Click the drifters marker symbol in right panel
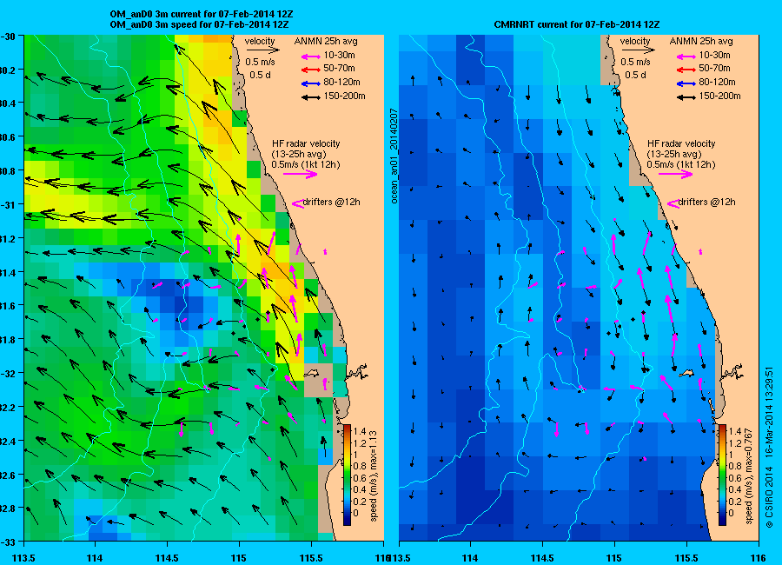The width and height of the screenshot is (782, 565). click(673, 203)
